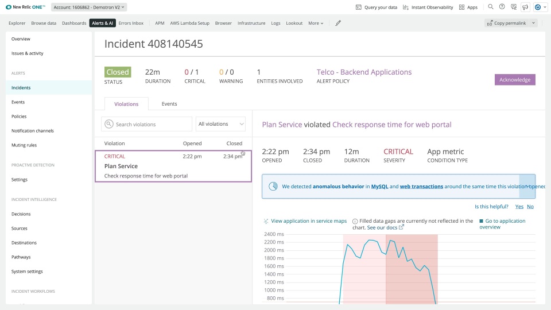Answer Yes to Is this helpful

coord(519,207)
